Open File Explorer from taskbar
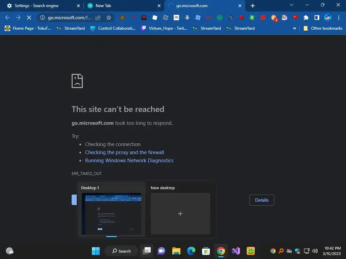The height and width of the screenshot is (259, 346). [176, 251]
